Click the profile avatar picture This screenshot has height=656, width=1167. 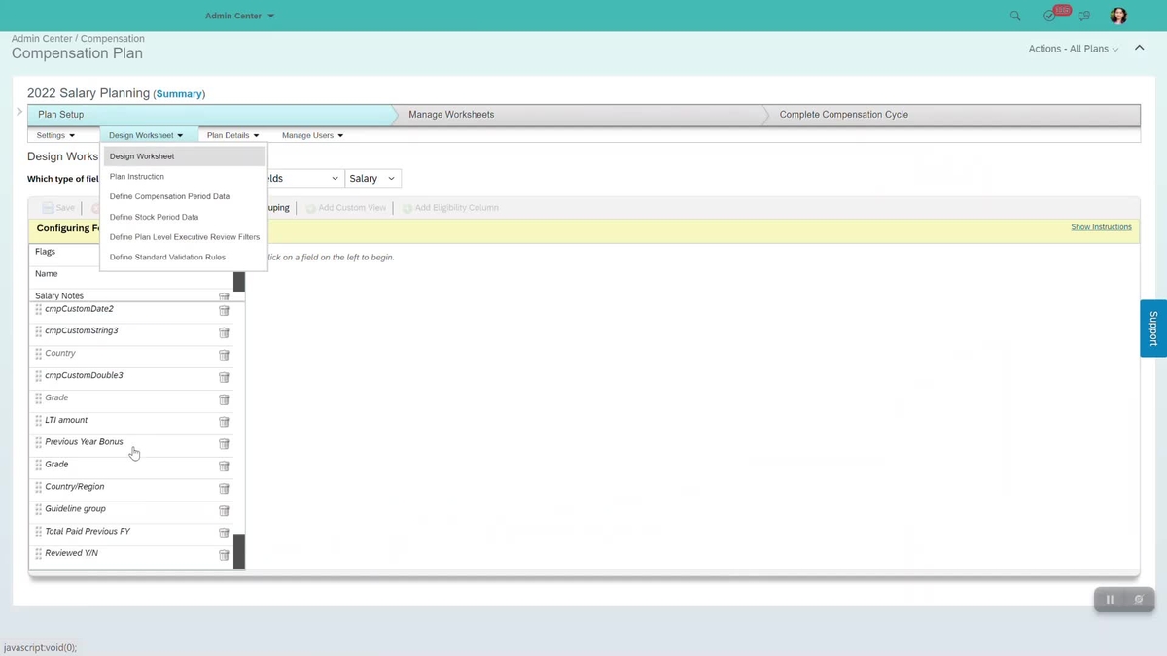coord(1117,16)
